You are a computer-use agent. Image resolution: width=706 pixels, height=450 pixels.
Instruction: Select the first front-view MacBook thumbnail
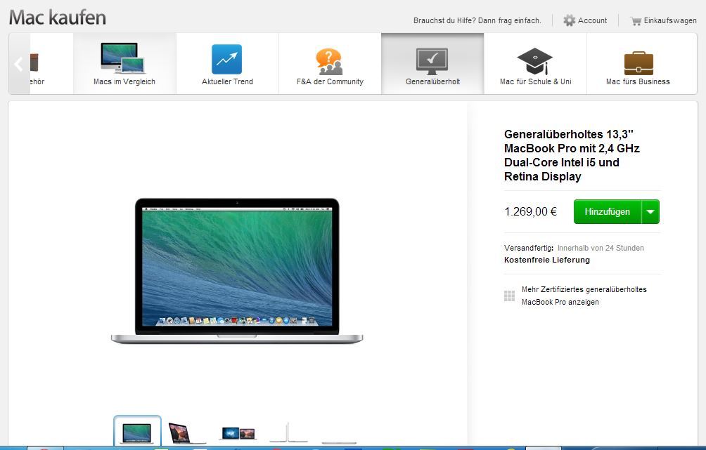[x=137, y=431]
